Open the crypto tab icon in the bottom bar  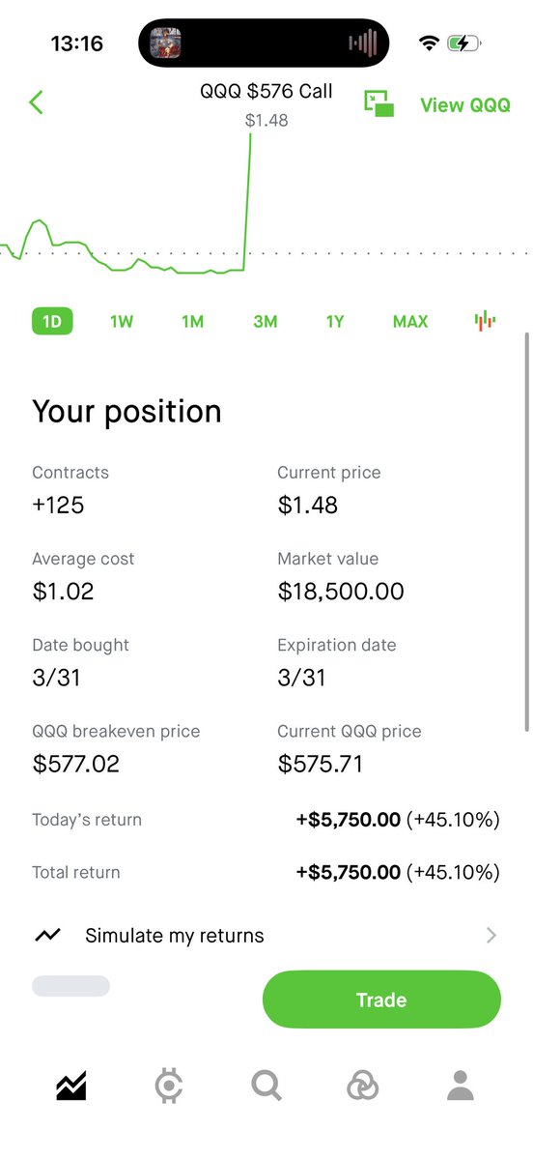point(169,1087)
